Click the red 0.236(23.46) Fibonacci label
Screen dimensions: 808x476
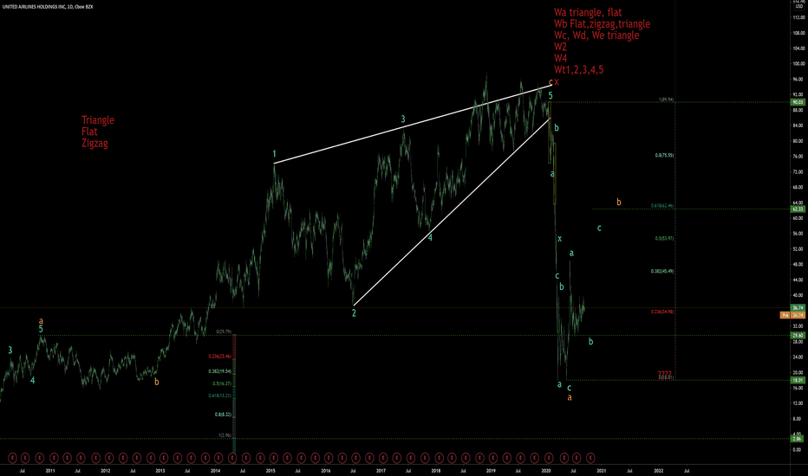tap(220, 356)
